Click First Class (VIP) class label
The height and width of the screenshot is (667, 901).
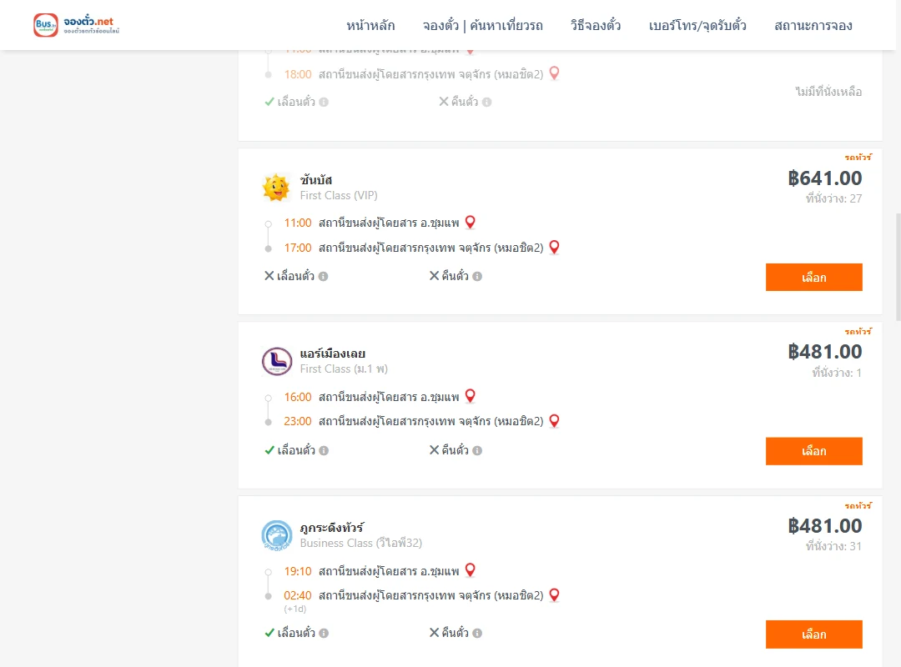[x=339, y=195]
